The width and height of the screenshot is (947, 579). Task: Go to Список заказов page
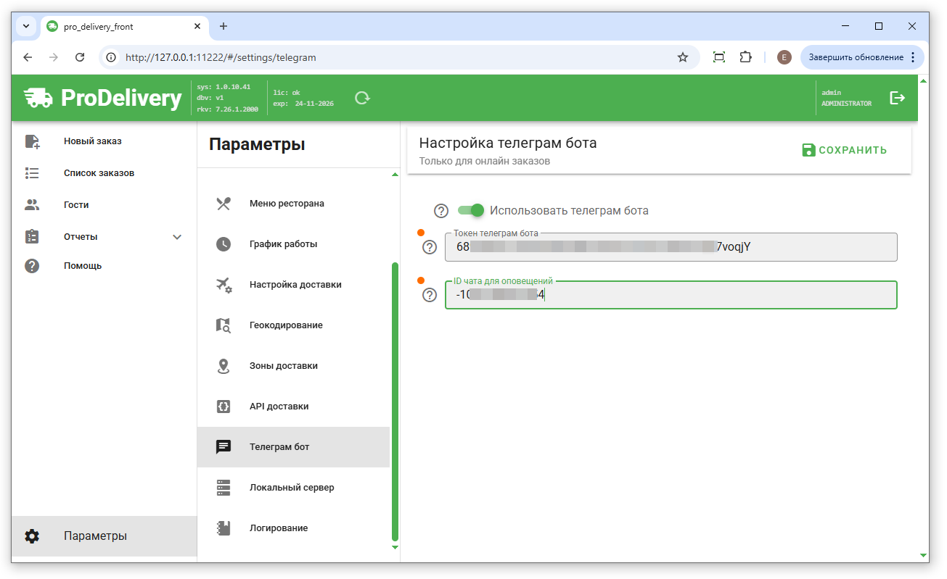99,173
